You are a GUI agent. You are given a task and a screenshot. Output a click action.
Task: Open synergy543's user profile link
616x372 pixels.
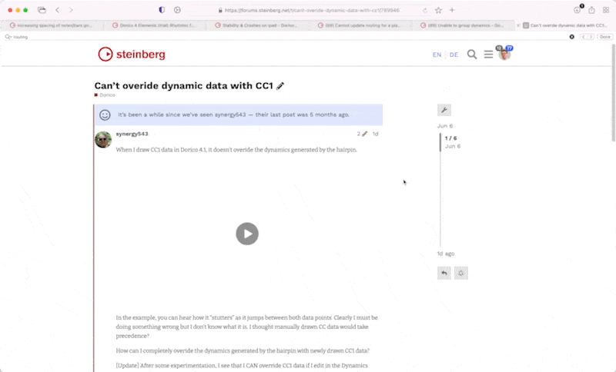132,134
